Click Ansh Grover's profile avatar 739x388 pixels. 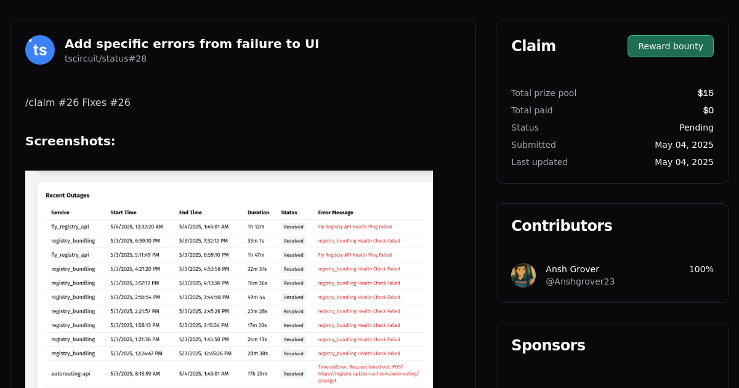[x=523, y=275]
